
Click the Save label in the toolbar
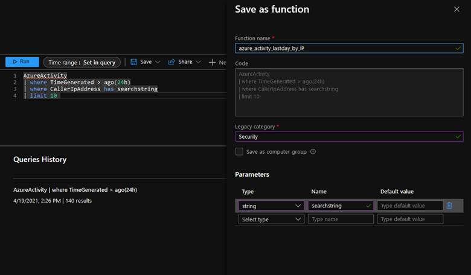(146, 62)
